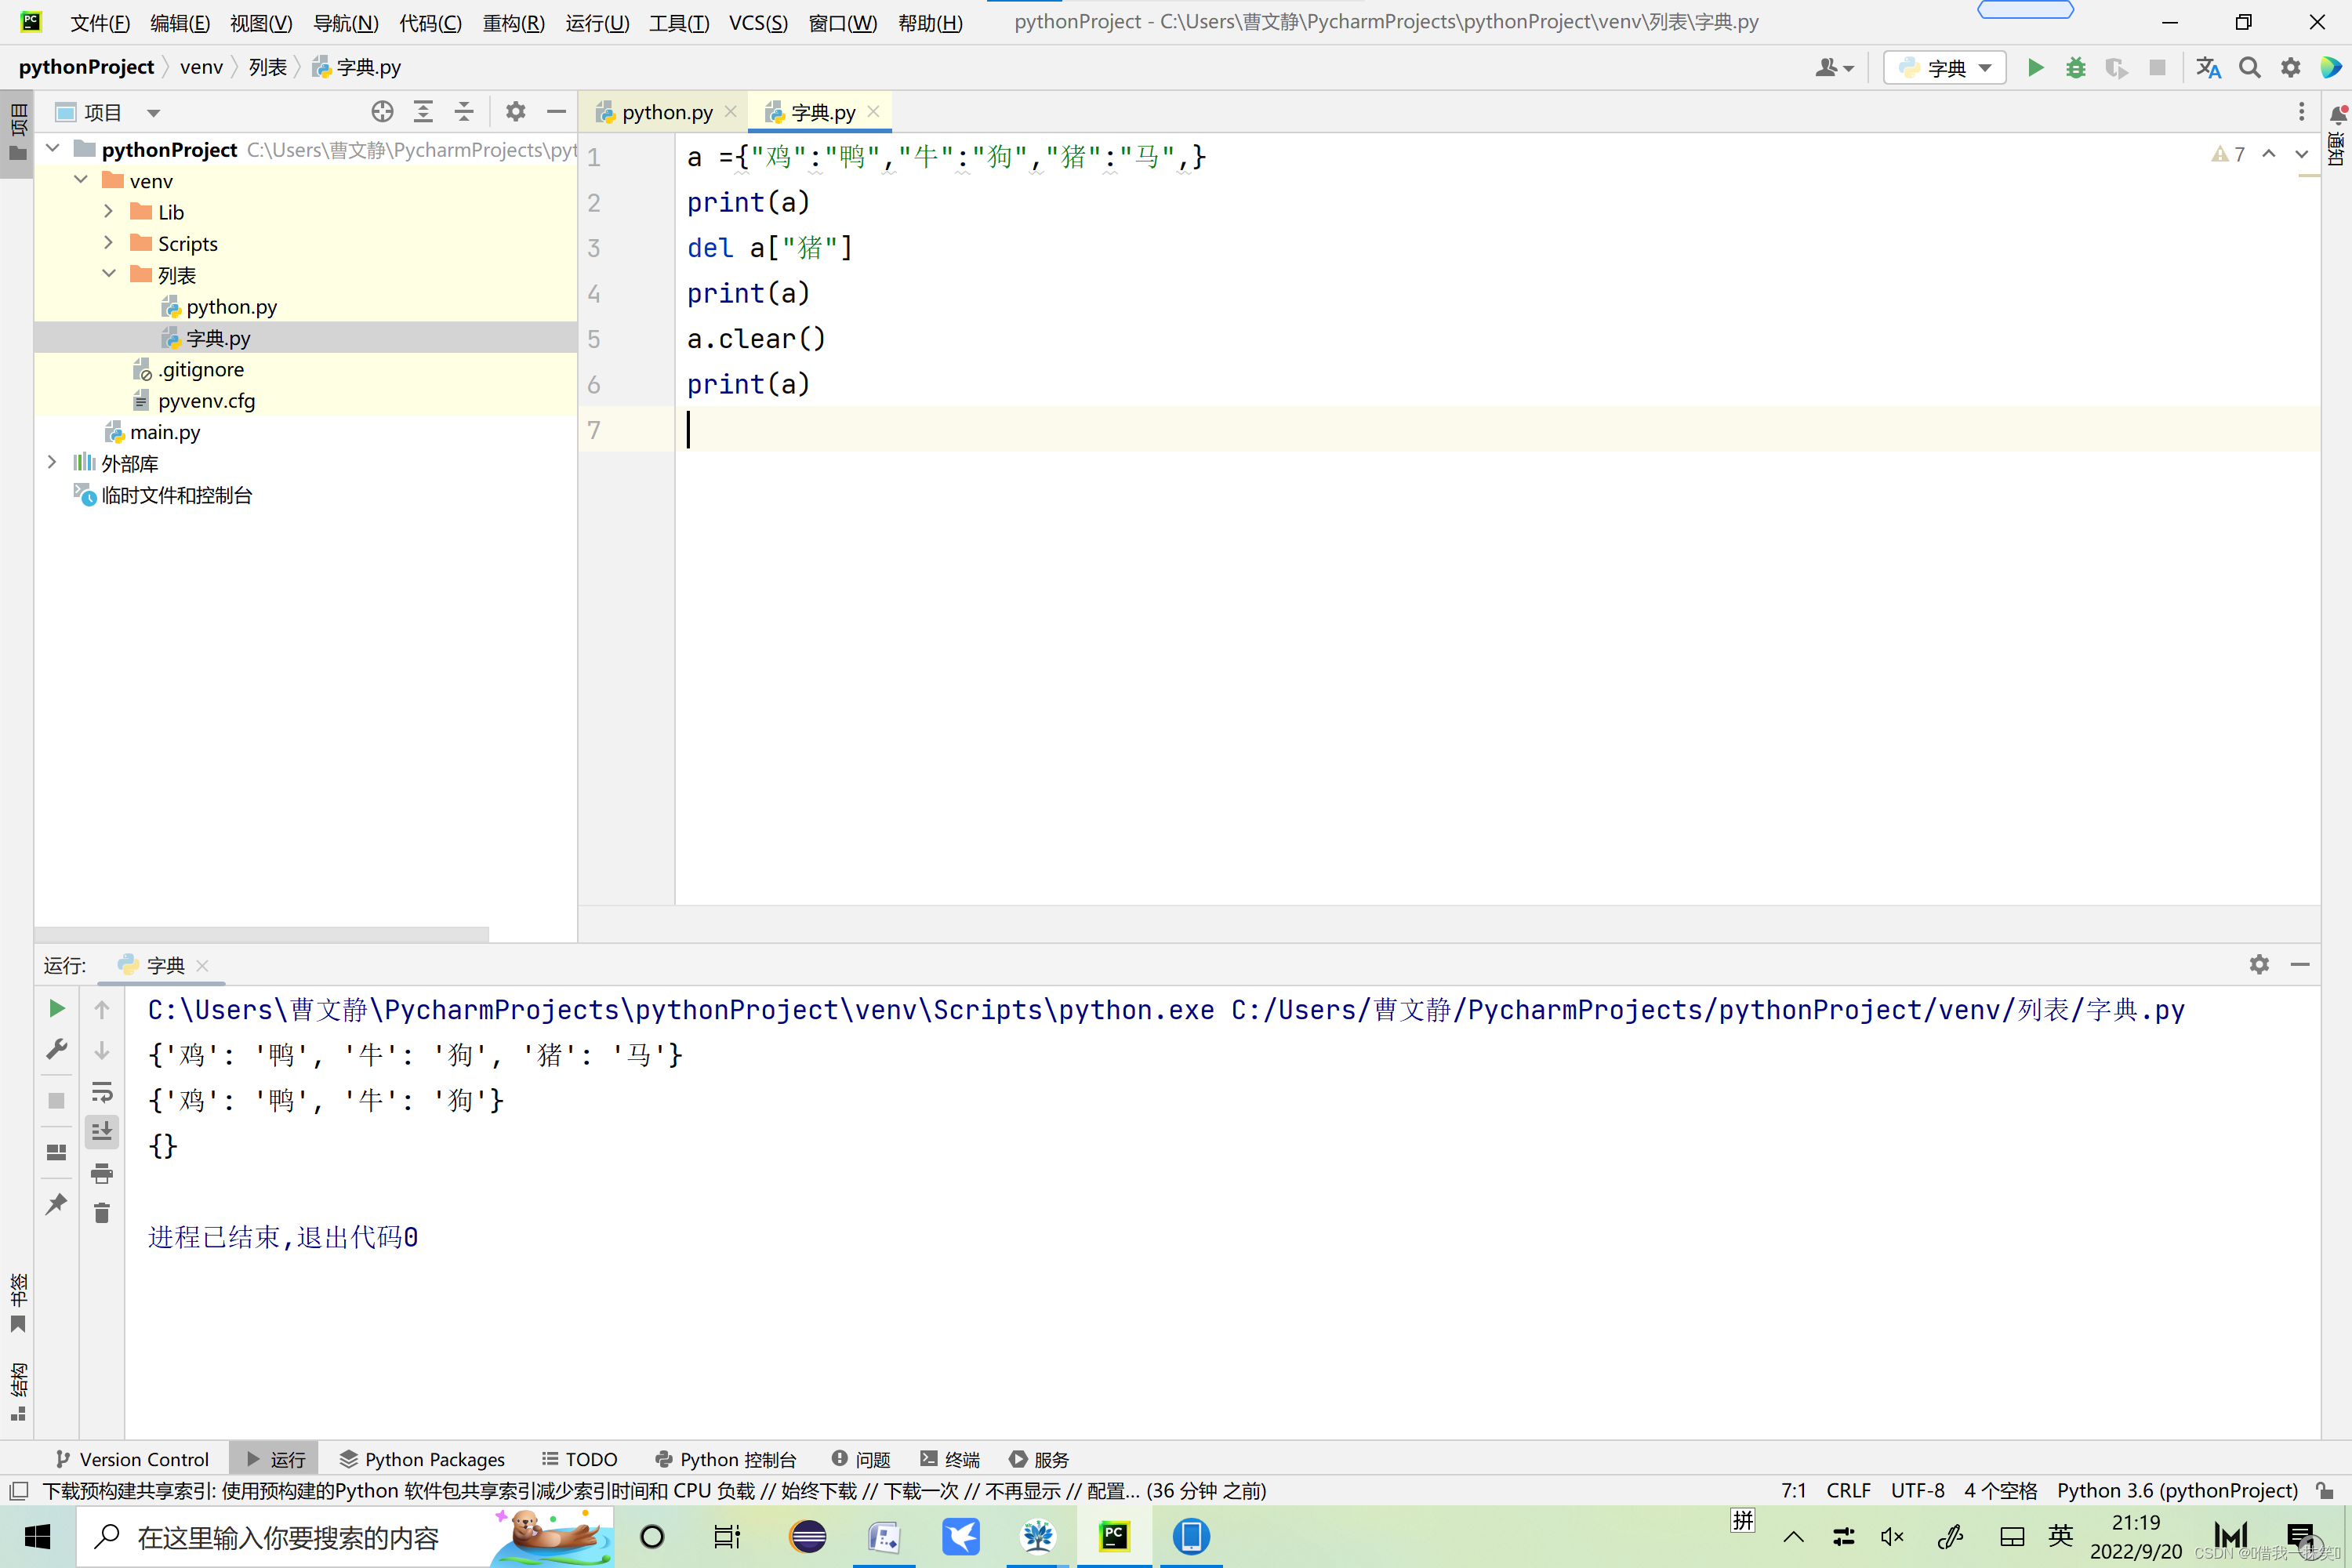
Task: Open the user account icon menu
Action: pyautogui.click(x=1834, y=67)
